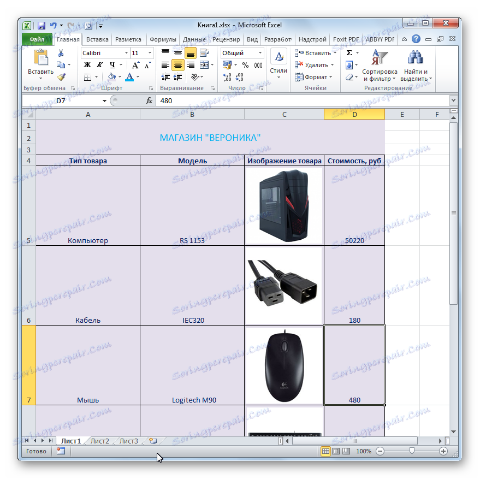Click Найти и выделить button

tap(416, 66)
